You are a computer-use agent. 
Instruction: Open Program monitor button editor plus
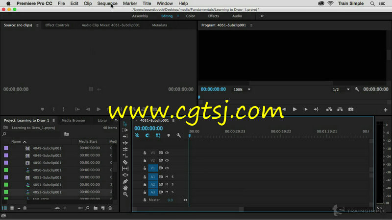tap(386, 110)
